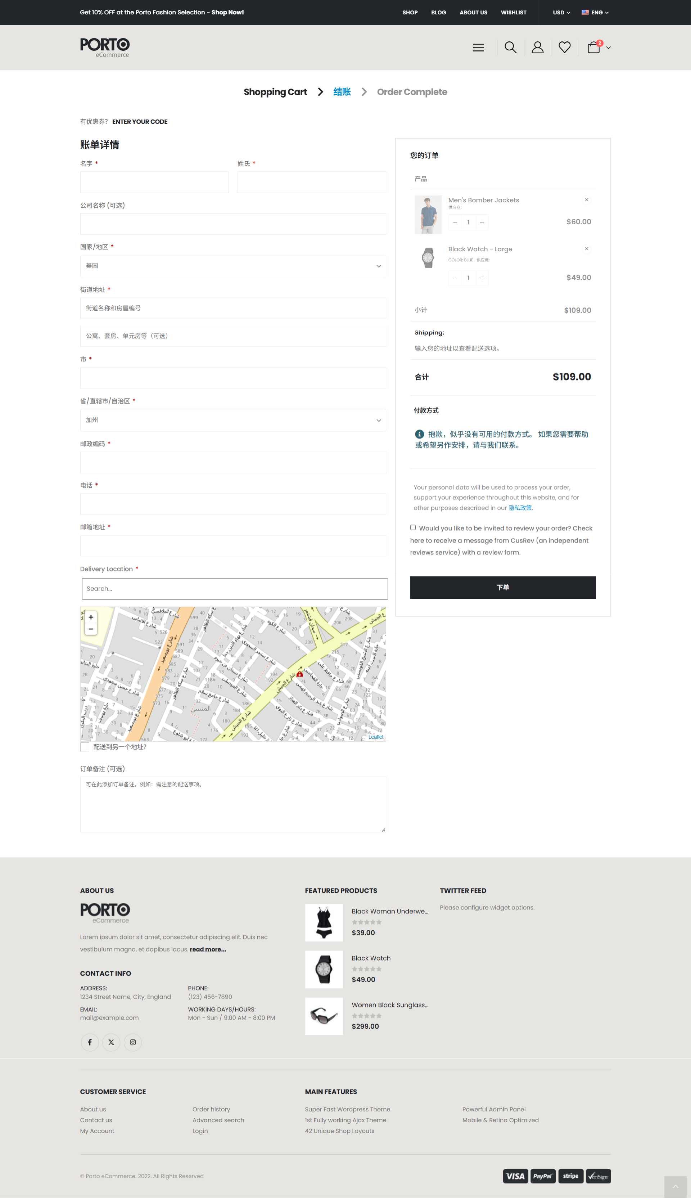Open the wishlist heart icon
691x1200 pixels.
point(564,48)
